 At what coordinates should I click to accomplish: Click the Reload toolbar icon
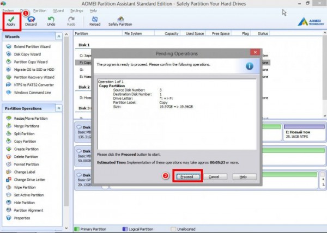[95, 21]
